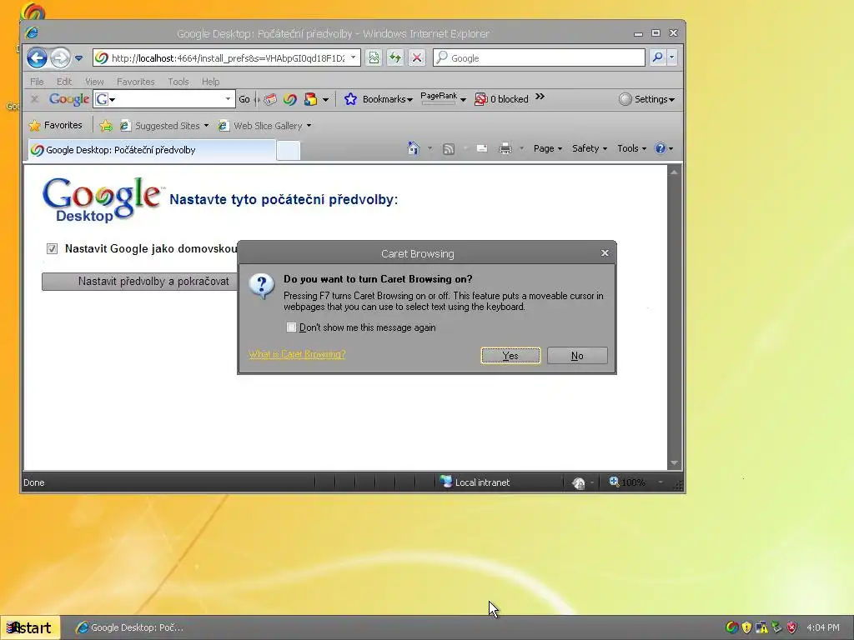Image resolution: width=854 pixels, height=640 pixels.
Task: Open the Suggested Sites link
Action: (x=164, y=126)
